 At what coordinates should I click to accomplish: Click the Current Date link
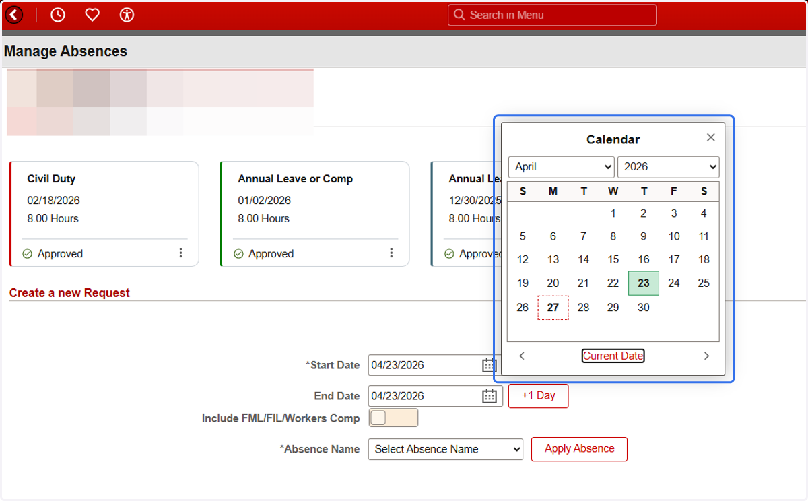click(613, 356)
